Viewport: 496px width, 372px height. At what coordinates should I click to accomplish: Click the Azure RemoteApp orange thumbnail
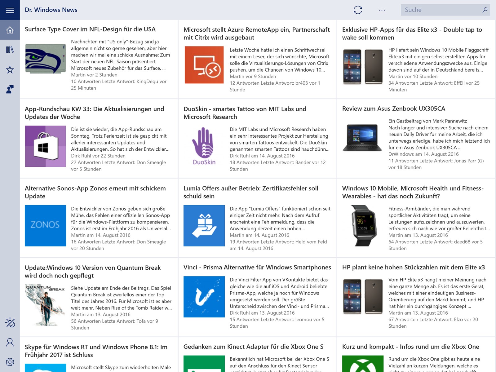pos(204,65)
